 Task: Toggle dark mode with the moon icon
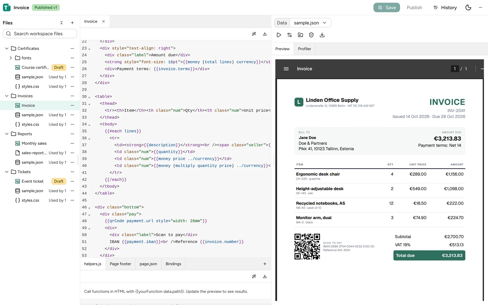tap(468, 8)
